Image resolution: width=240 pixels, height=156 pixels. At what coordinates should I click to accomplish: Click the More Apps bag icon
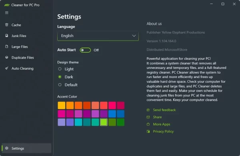tap(148, 124)
